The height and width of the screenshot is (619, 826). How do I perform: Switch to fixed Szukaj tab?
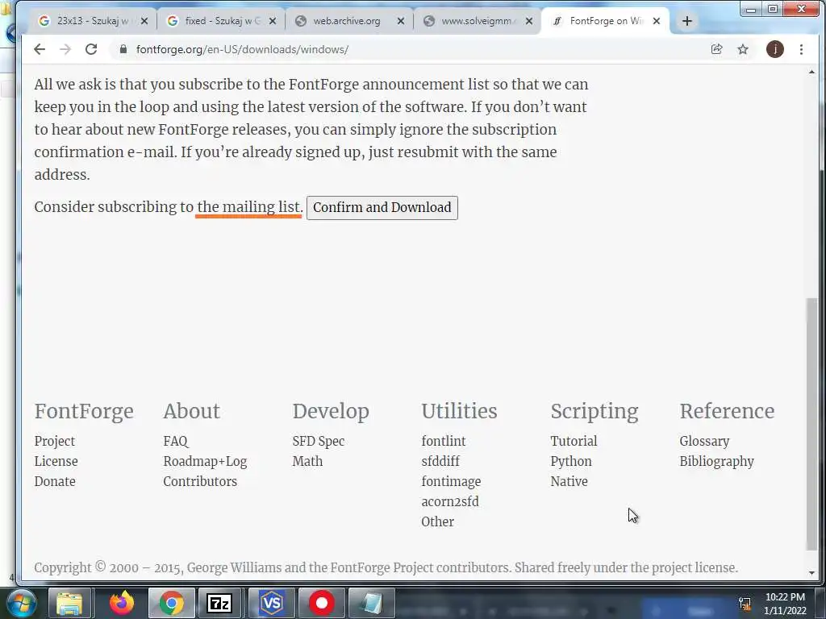pos(221,21)
